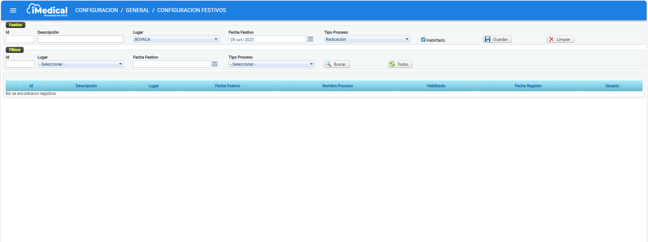Sort table by Fecha Registro column header
The height and width of the screenshot is (242, 648).
[x=528, y=86]
